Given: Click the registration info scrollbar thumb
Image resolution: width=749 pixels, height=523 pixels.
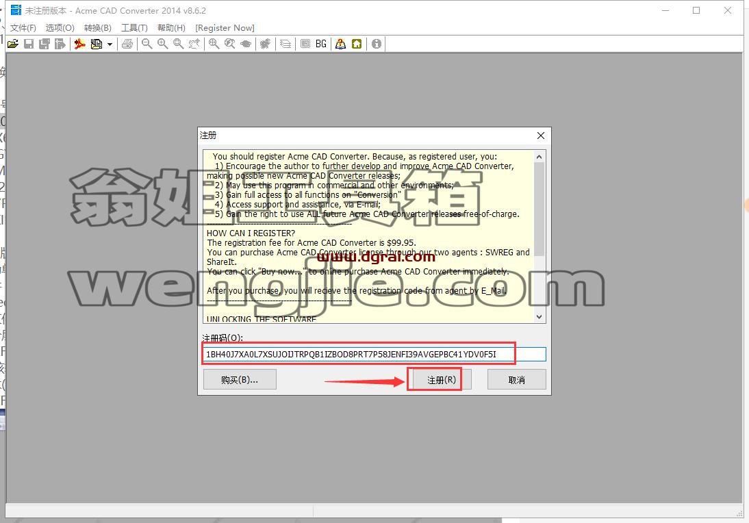Looking at the screenshot, I should click(539, 209).
